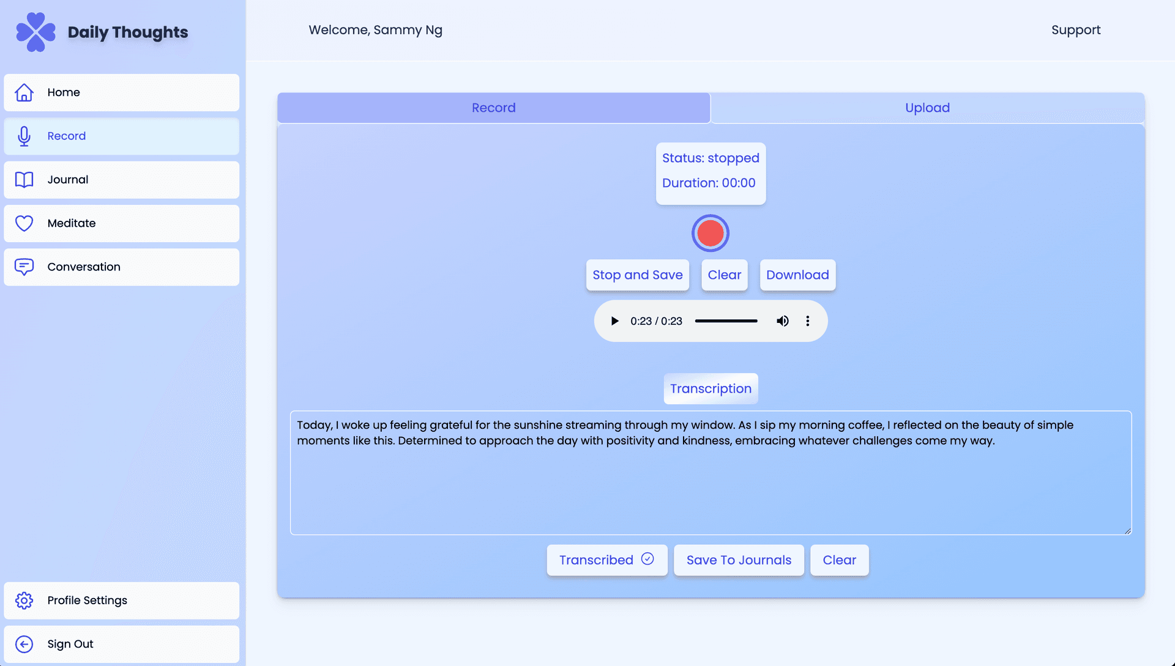
Task: Click the Profile Settings gear icon
Action: [x=24, y=601]
